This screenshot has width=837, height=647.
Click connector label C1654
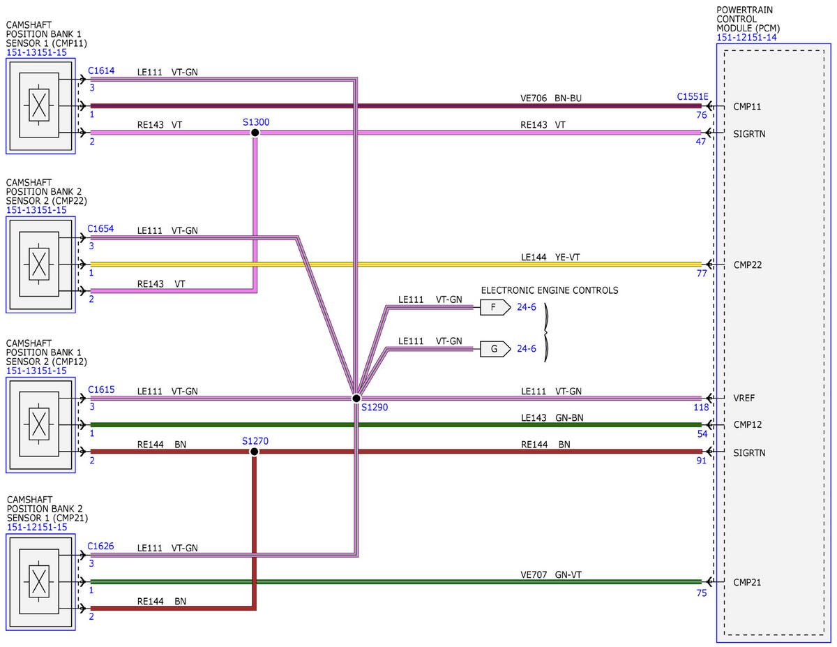click(x=101, y=228)
